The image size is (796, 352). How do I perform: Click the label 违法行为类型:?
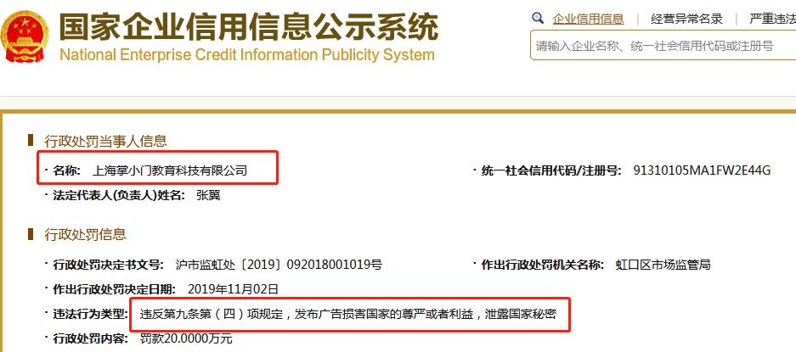click(x=90, y=315)
